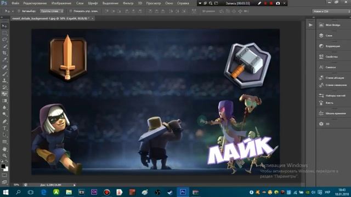Open the workspace switcher dropdown

[331, 11]
